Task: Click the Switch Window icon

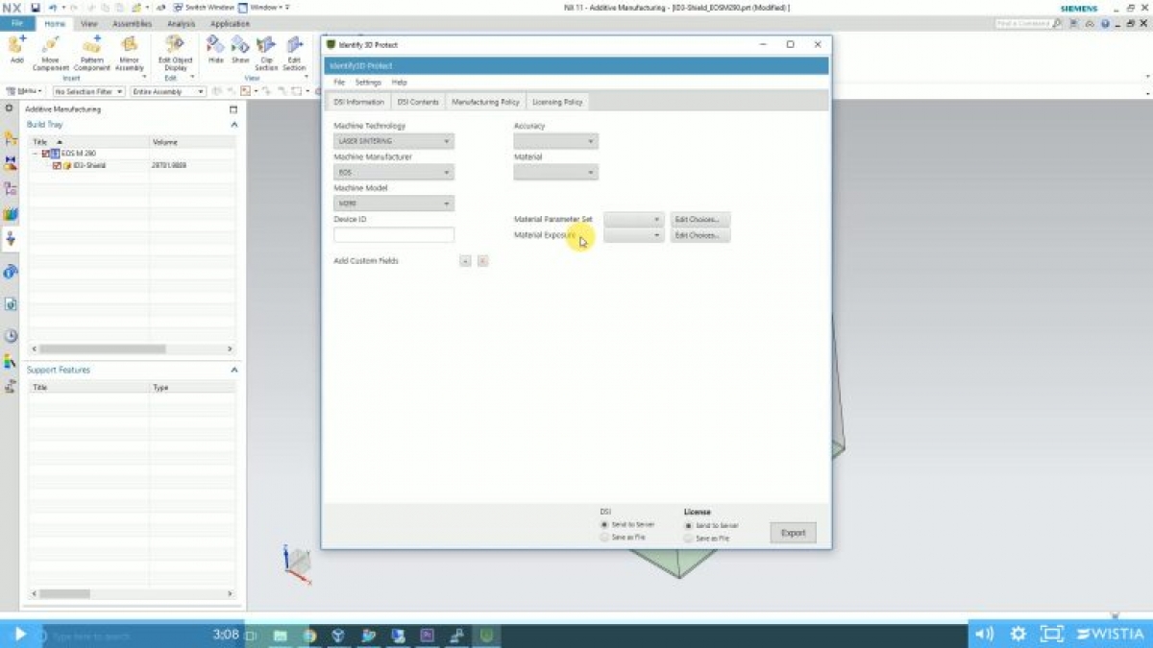Action: click(179, 8)
